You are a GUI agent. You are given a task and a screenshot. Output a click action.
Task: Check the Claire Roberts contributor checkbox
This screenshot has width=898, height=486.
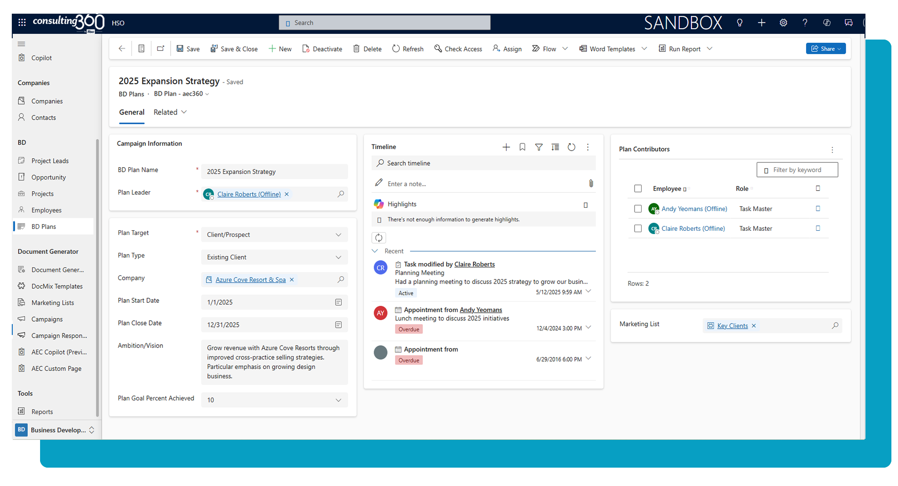638,228
